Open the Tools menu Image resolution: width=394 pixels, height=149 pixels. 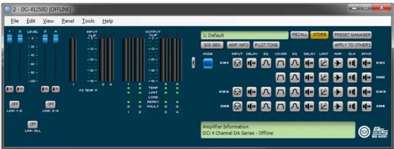88,21
